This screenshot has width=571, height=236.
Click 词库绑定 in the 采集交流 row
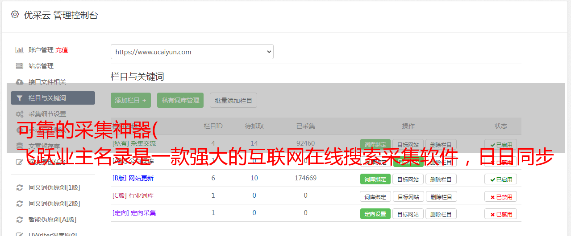pyautogui.click(x=375, y=144)
